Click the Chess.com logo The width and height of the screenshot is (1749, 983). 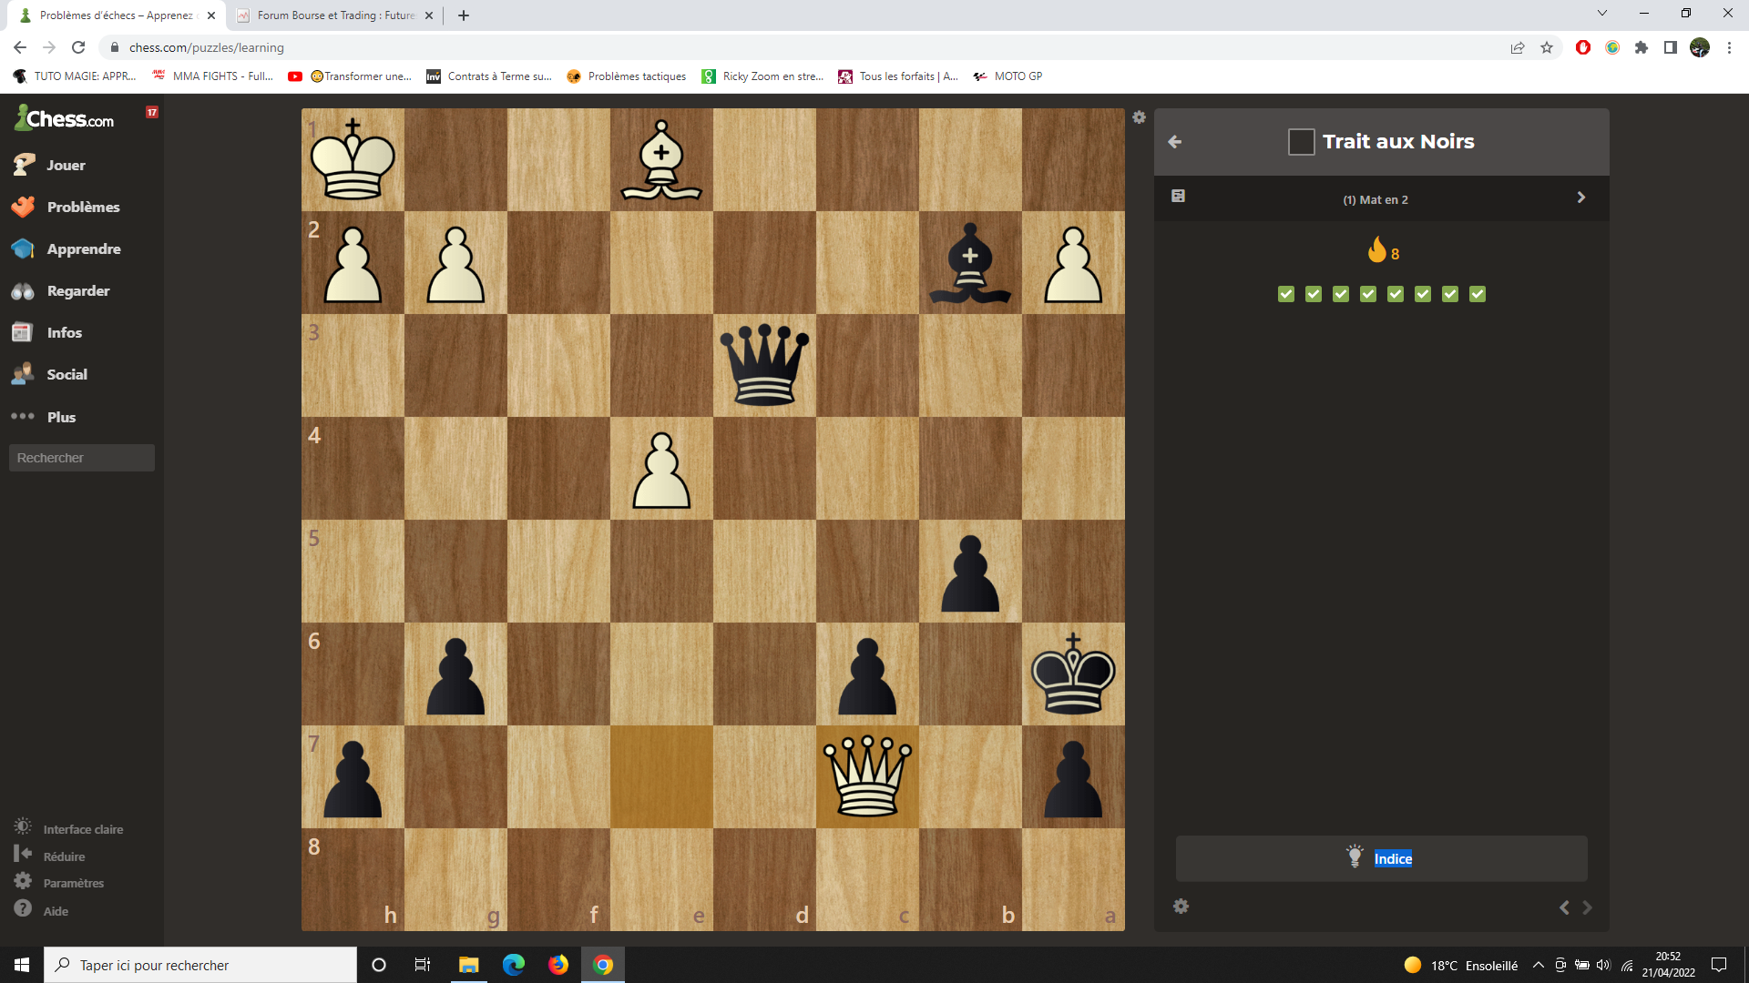tap(66, 118)
